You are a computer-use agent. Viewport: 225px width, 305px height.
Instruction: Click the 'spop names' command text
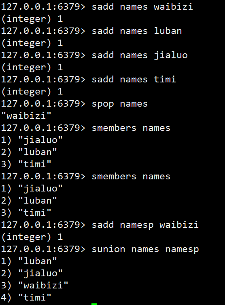120,104
